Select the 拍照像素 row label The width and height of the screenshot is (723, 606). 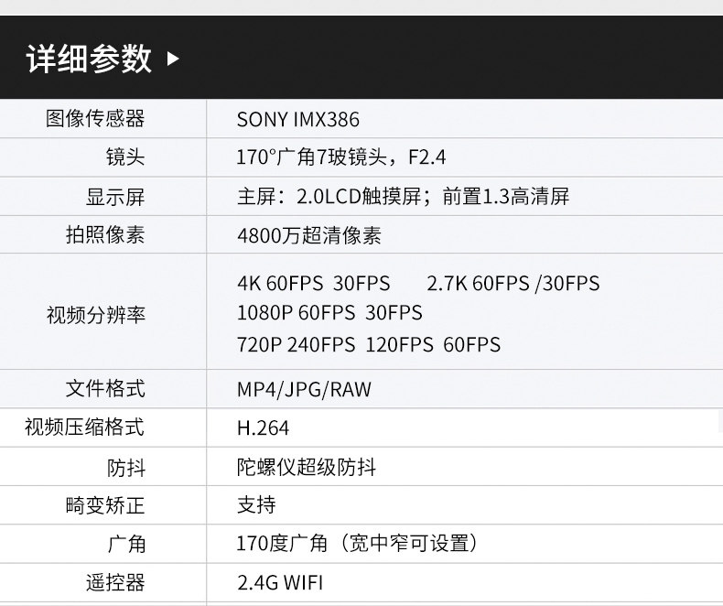pyautogui.click(x=104, y=235)
